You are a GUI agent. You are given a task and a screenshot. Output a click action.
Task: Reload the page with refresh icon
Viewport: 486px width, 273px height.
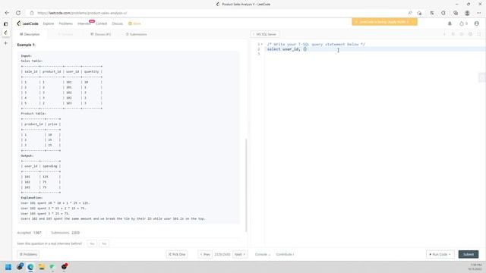click(x=18, y=13)
